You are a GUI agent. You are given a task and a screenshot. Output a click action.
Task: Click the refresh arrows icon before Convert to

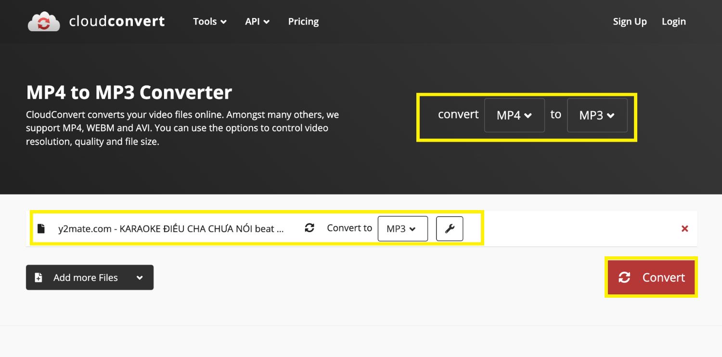pos(309,228)
